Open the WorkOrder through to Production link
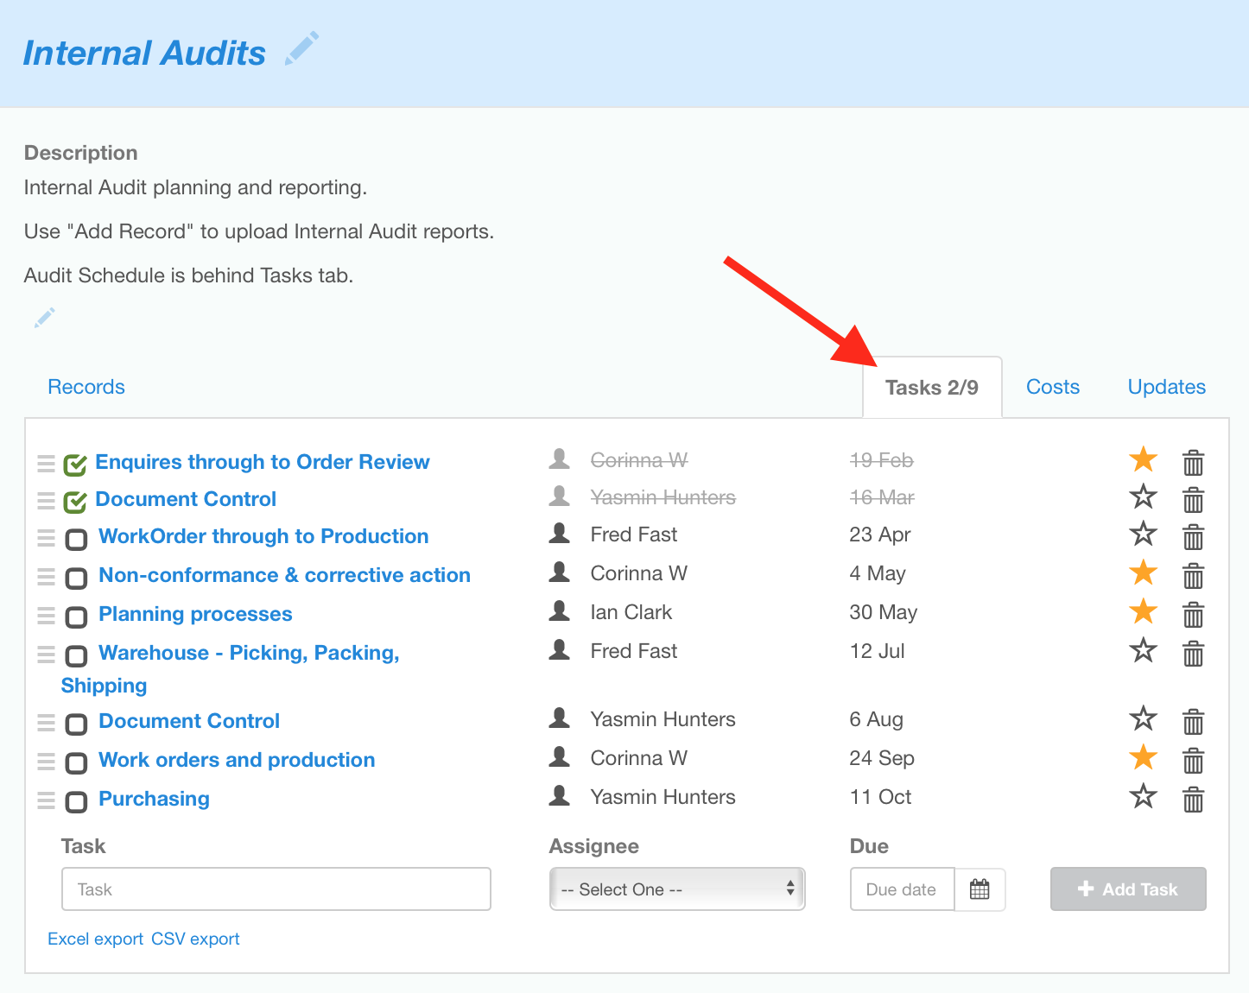This screenshot has height=993, width=1249. tap(263, 536)
